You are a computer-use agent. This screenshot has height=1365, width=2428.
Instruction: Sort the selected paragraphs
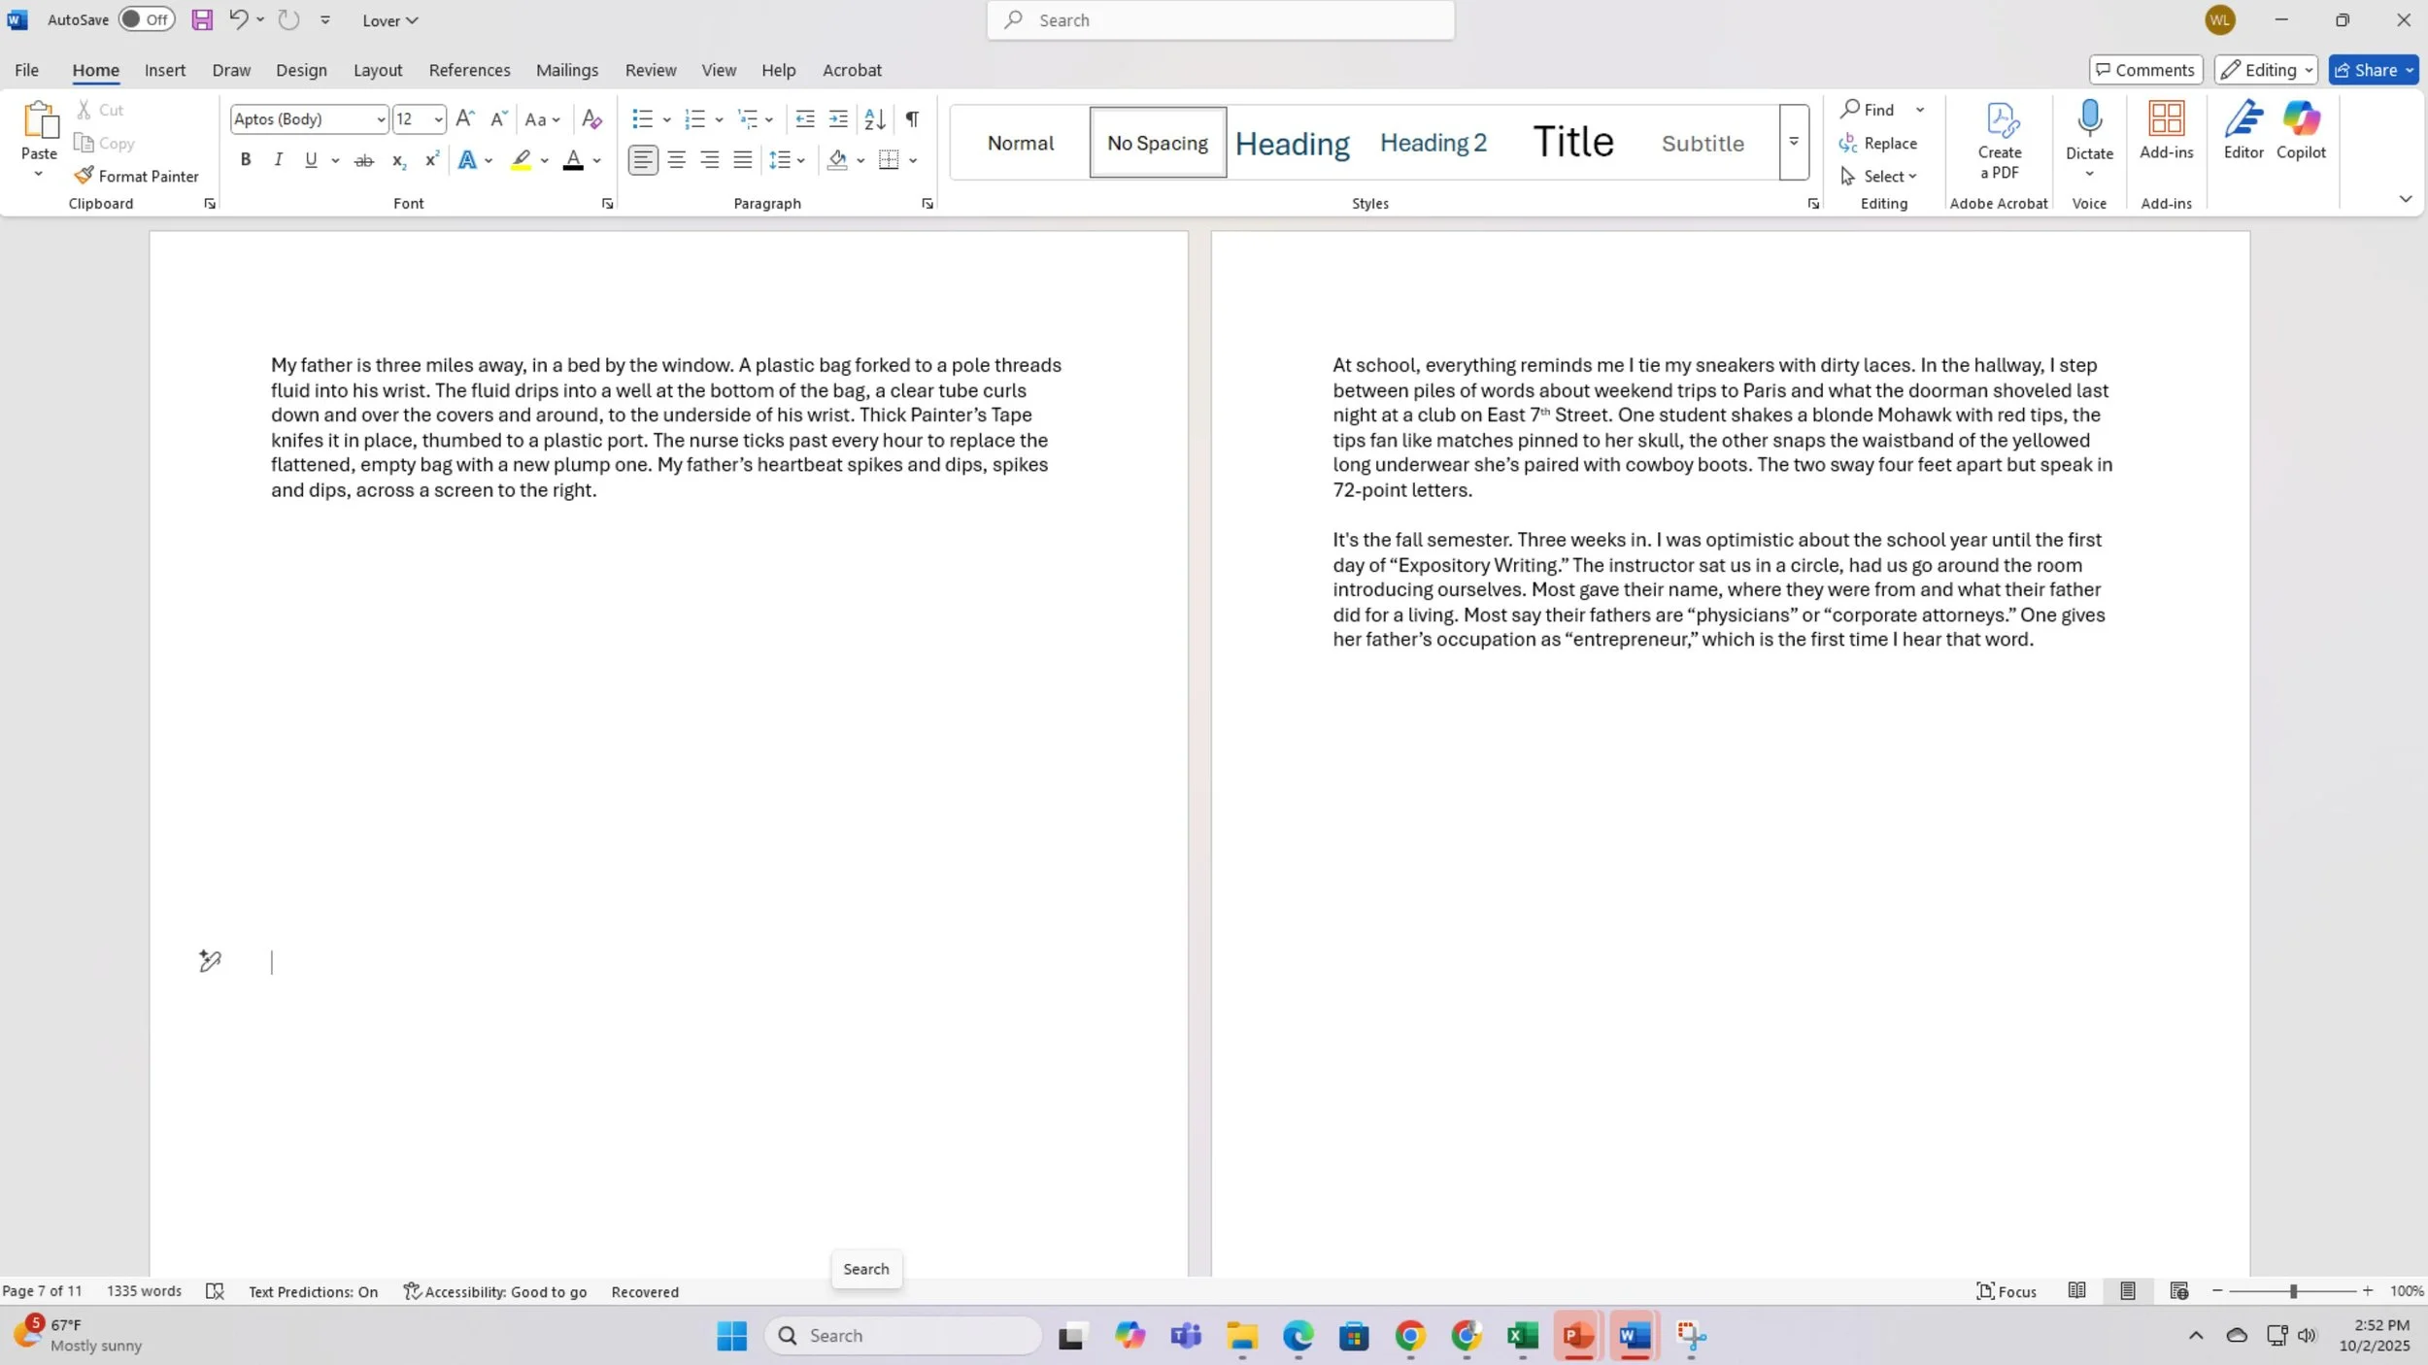tap(875, 118)
